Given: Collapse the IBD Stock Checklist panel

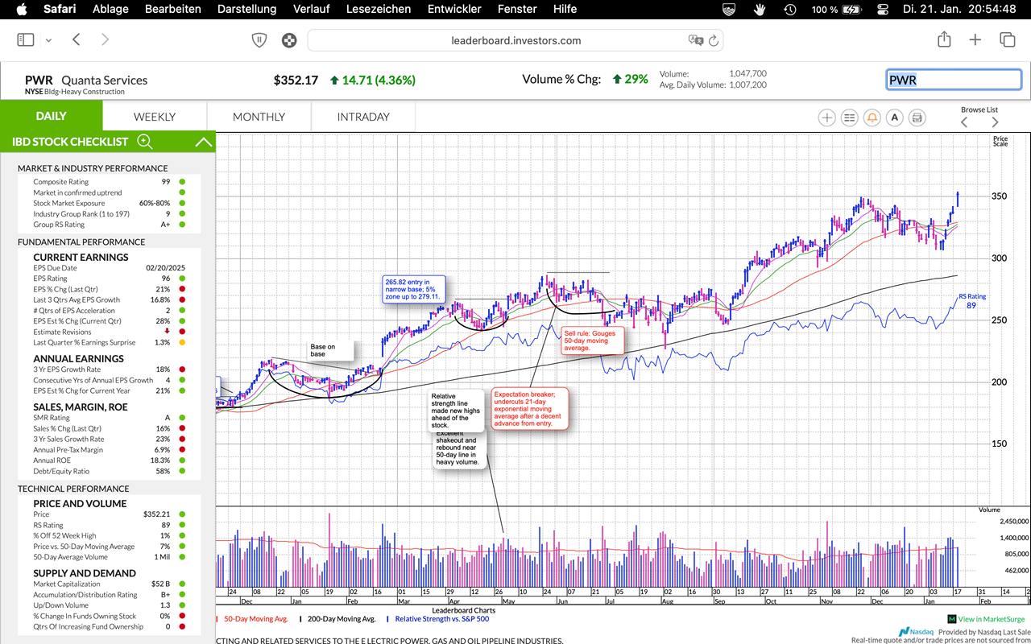Looking at the screenshot, I should coord(204,142).
